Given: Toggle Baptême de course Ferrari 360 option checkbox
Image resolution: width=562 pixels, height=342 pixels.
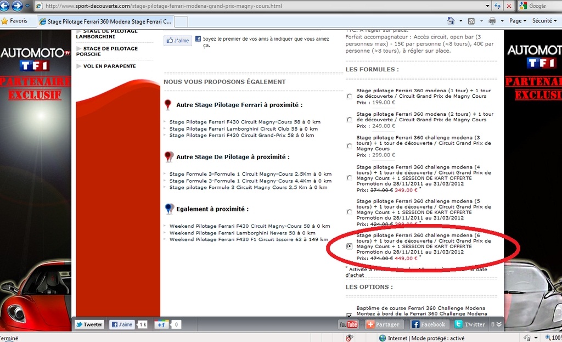Looking at the screenshot, I should pyautogui.click(x=350, y=315).
